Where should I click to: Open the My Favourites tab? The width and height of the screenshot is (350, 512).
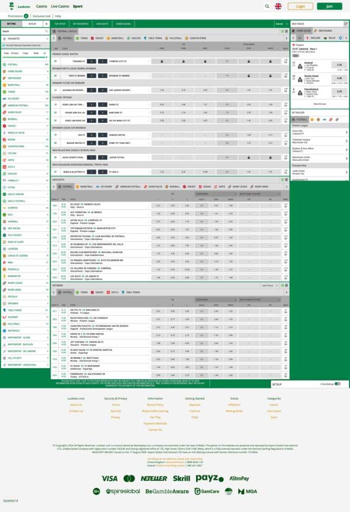pyautogui.click(x=80, y=24)
